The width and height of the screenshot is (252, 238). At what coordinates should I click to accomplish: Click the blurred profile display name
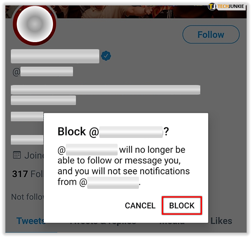tap(55, 56)
